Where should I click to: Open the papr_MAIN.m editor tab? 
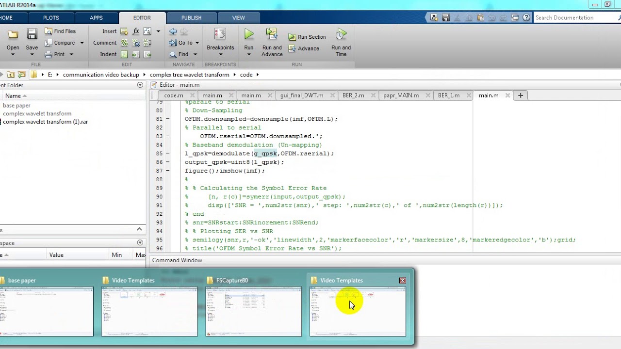[x=401, y=95]
